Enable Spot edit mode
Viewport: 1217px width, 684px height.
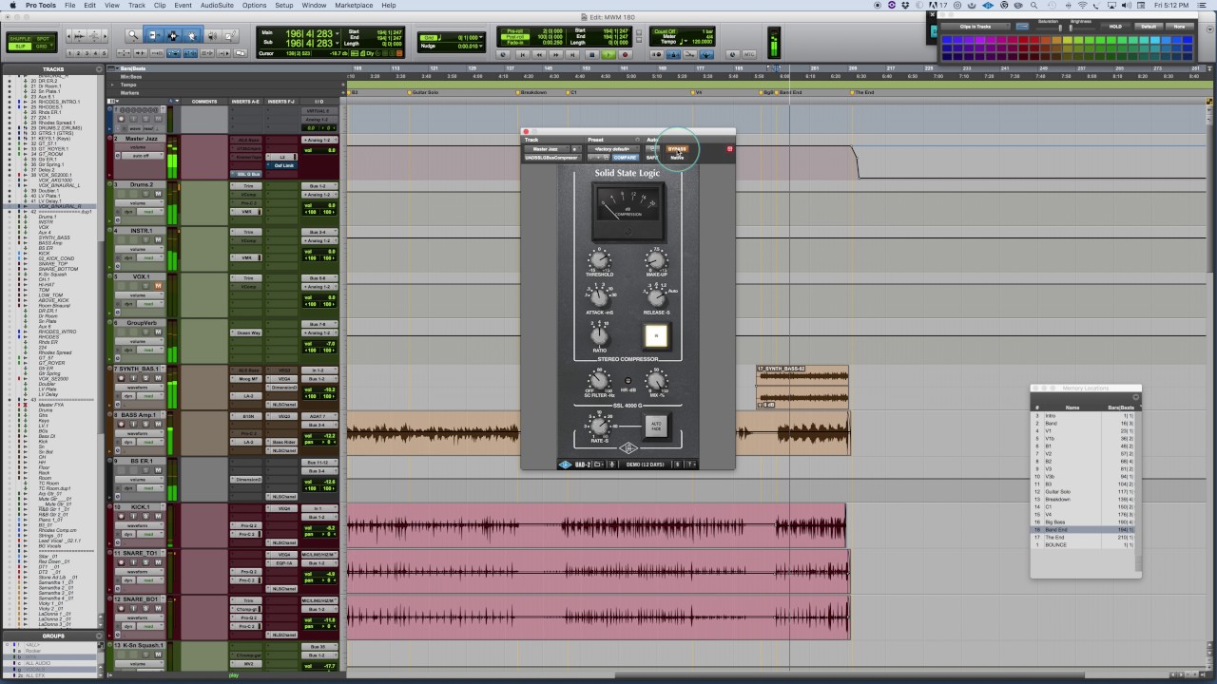[x=43, y=38]
